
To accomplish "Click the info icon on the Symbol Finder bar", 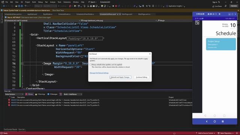I will tap(1, 10).
